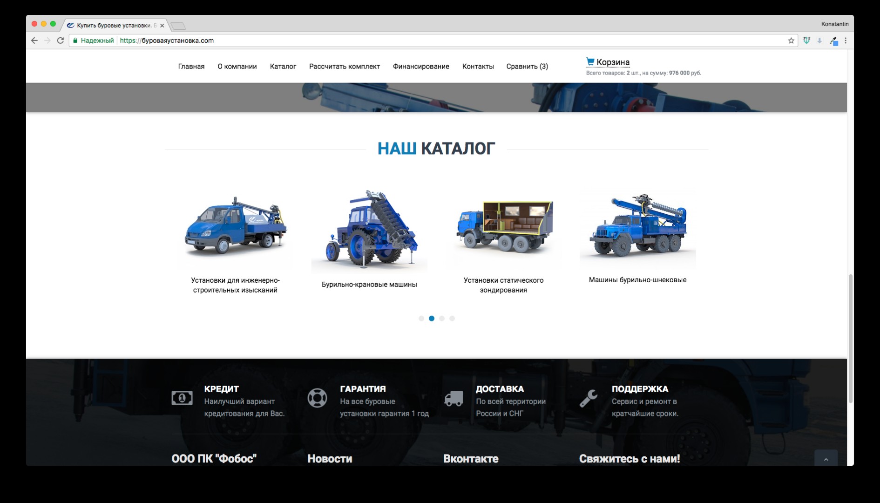Select first carousel dot
Viewport: 880px width, 503px height.
[x=421, y=319]
